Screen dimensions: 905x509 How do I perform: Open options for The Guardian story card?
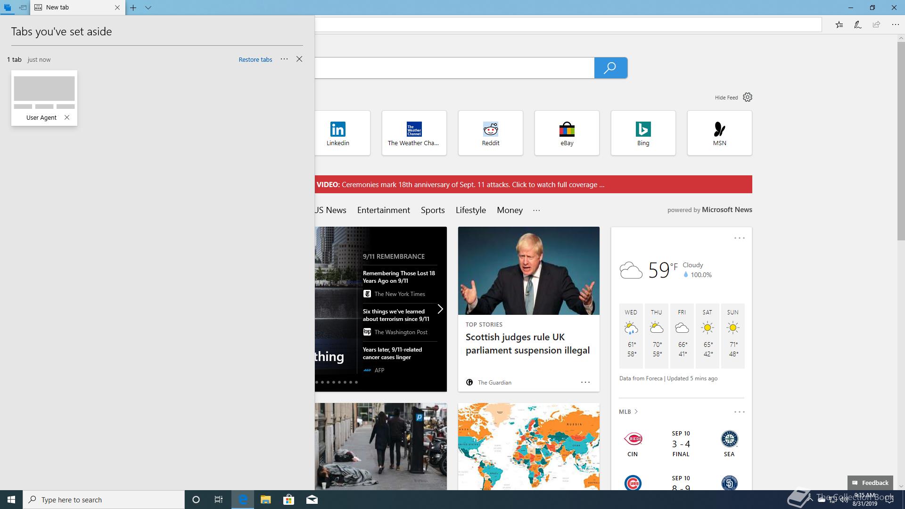[x=585, y=382]
